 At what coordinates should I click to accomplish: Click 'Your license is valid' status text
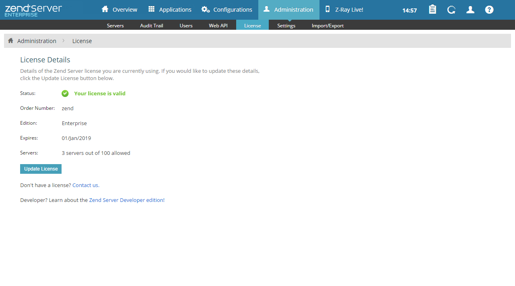(100, 93)
